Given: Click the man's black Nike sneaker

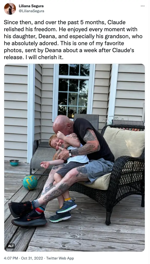Looking at the screenshot, I should tap(29, 219).
